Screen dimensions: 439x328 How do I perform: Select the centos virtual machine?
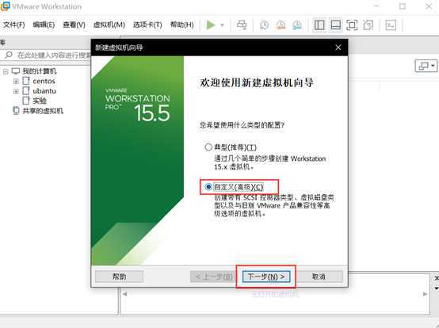click(44, 81)
